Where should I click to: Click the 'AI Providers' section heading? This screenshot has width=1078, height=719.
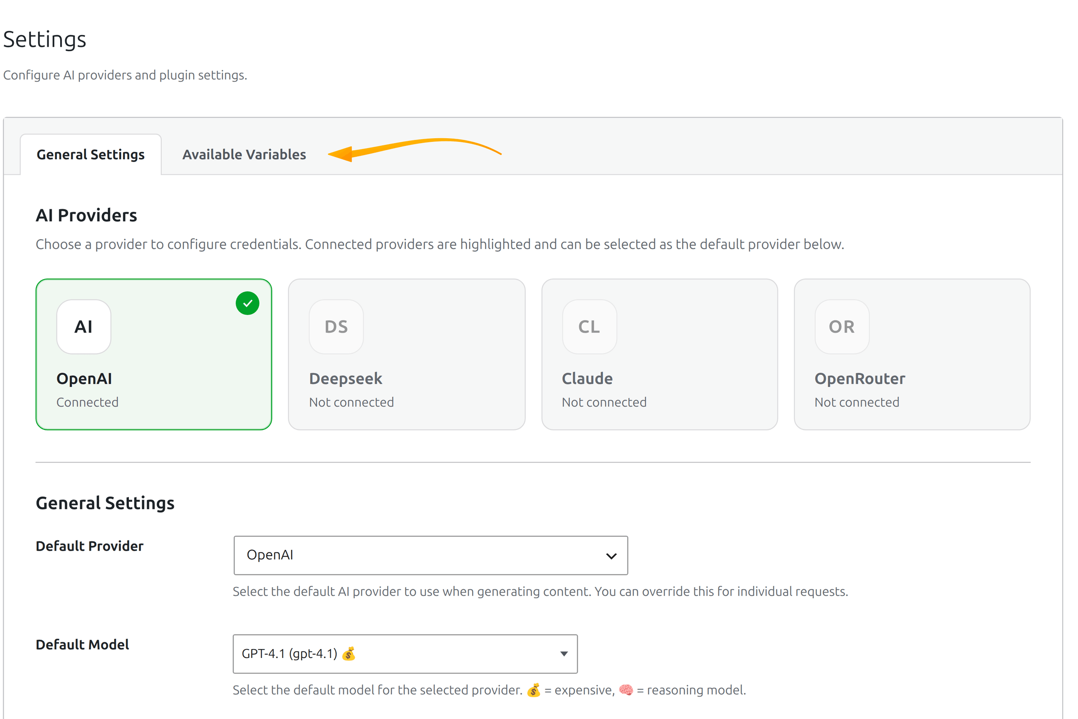(86, 215)
